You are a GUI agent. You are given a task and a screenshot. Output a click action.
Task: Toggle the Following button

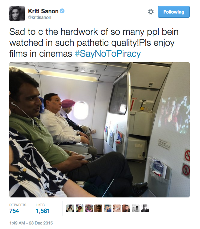[174, 12]
